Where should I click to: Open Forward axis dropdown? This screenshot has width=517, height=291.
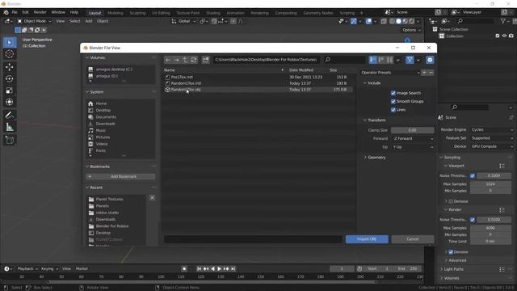tap(412, 138)
